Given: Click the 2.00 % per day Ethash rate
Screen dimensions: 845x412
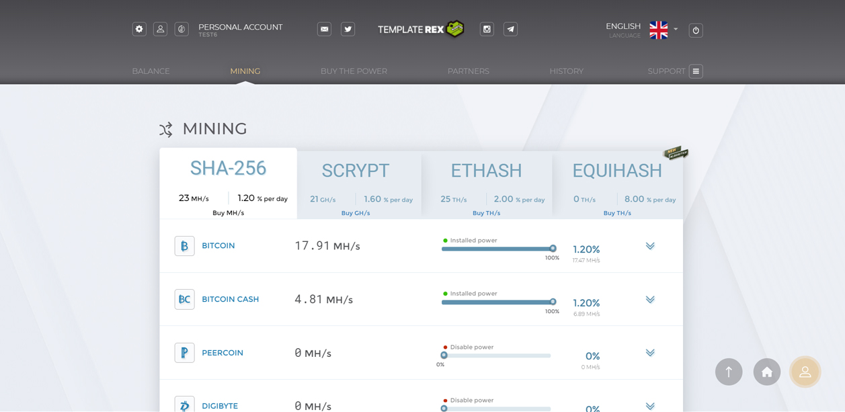Looking at the screenshot, I should point(520,199).
